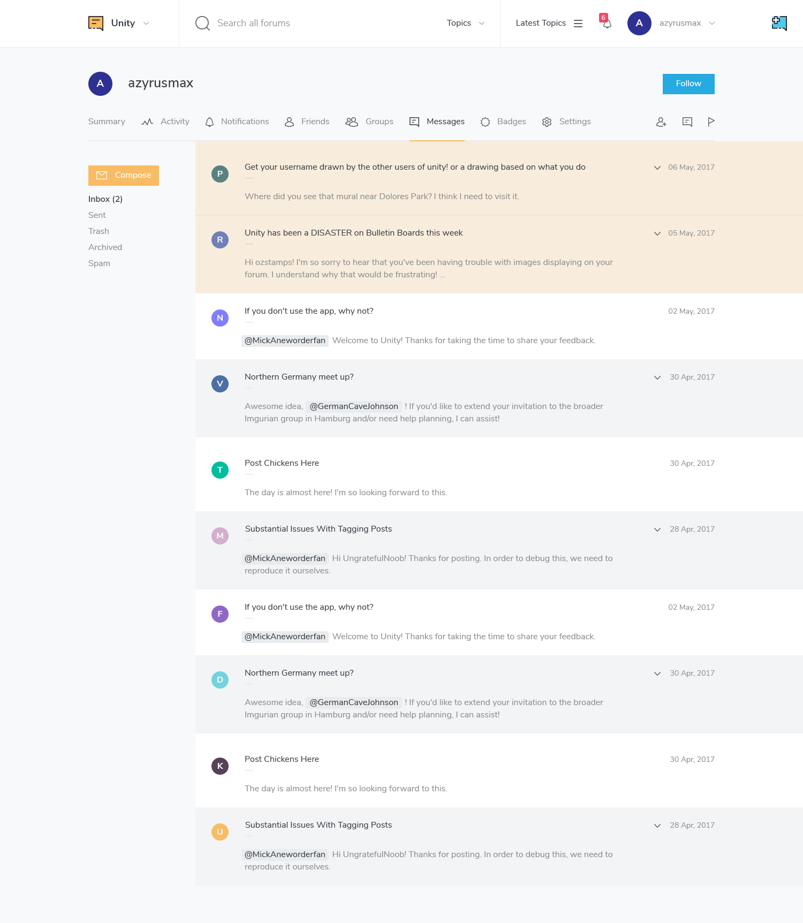
Task: Click the Latest Topics label
Action: pos(541,23)
